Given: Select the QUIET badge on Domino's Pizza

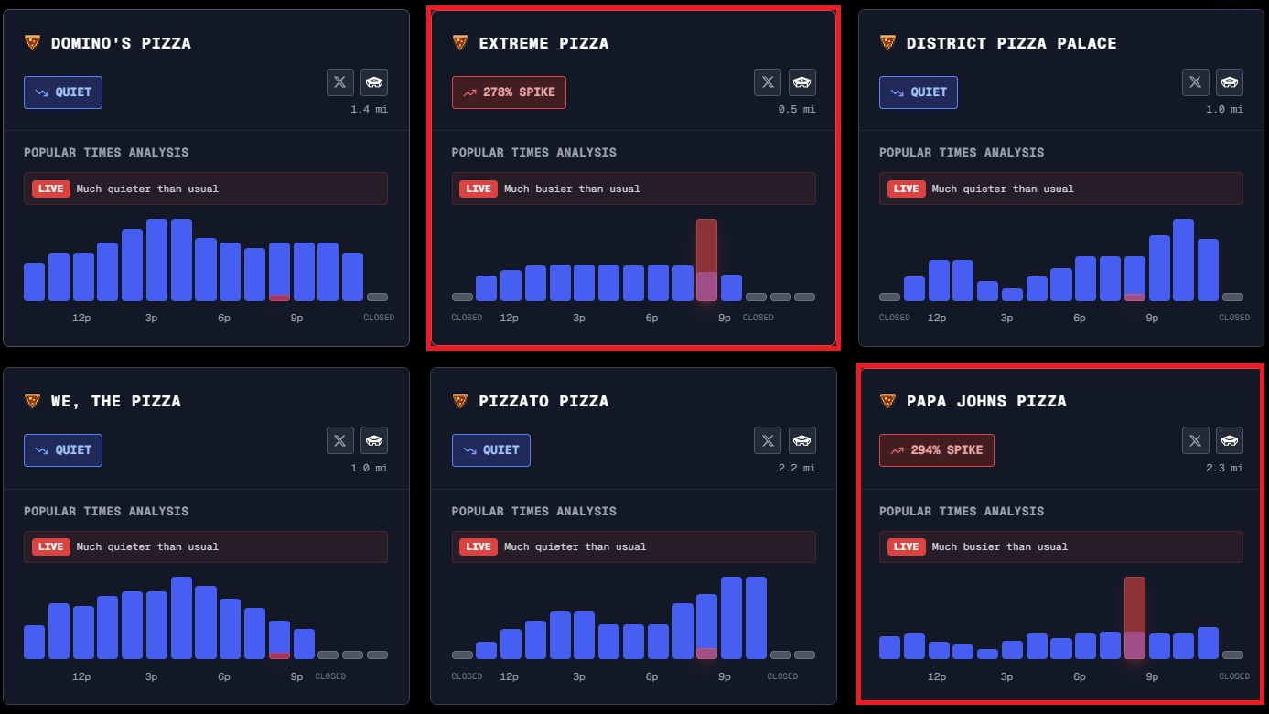Looking at the screenshot, I should pyautogui.click(x=63, y=92).
